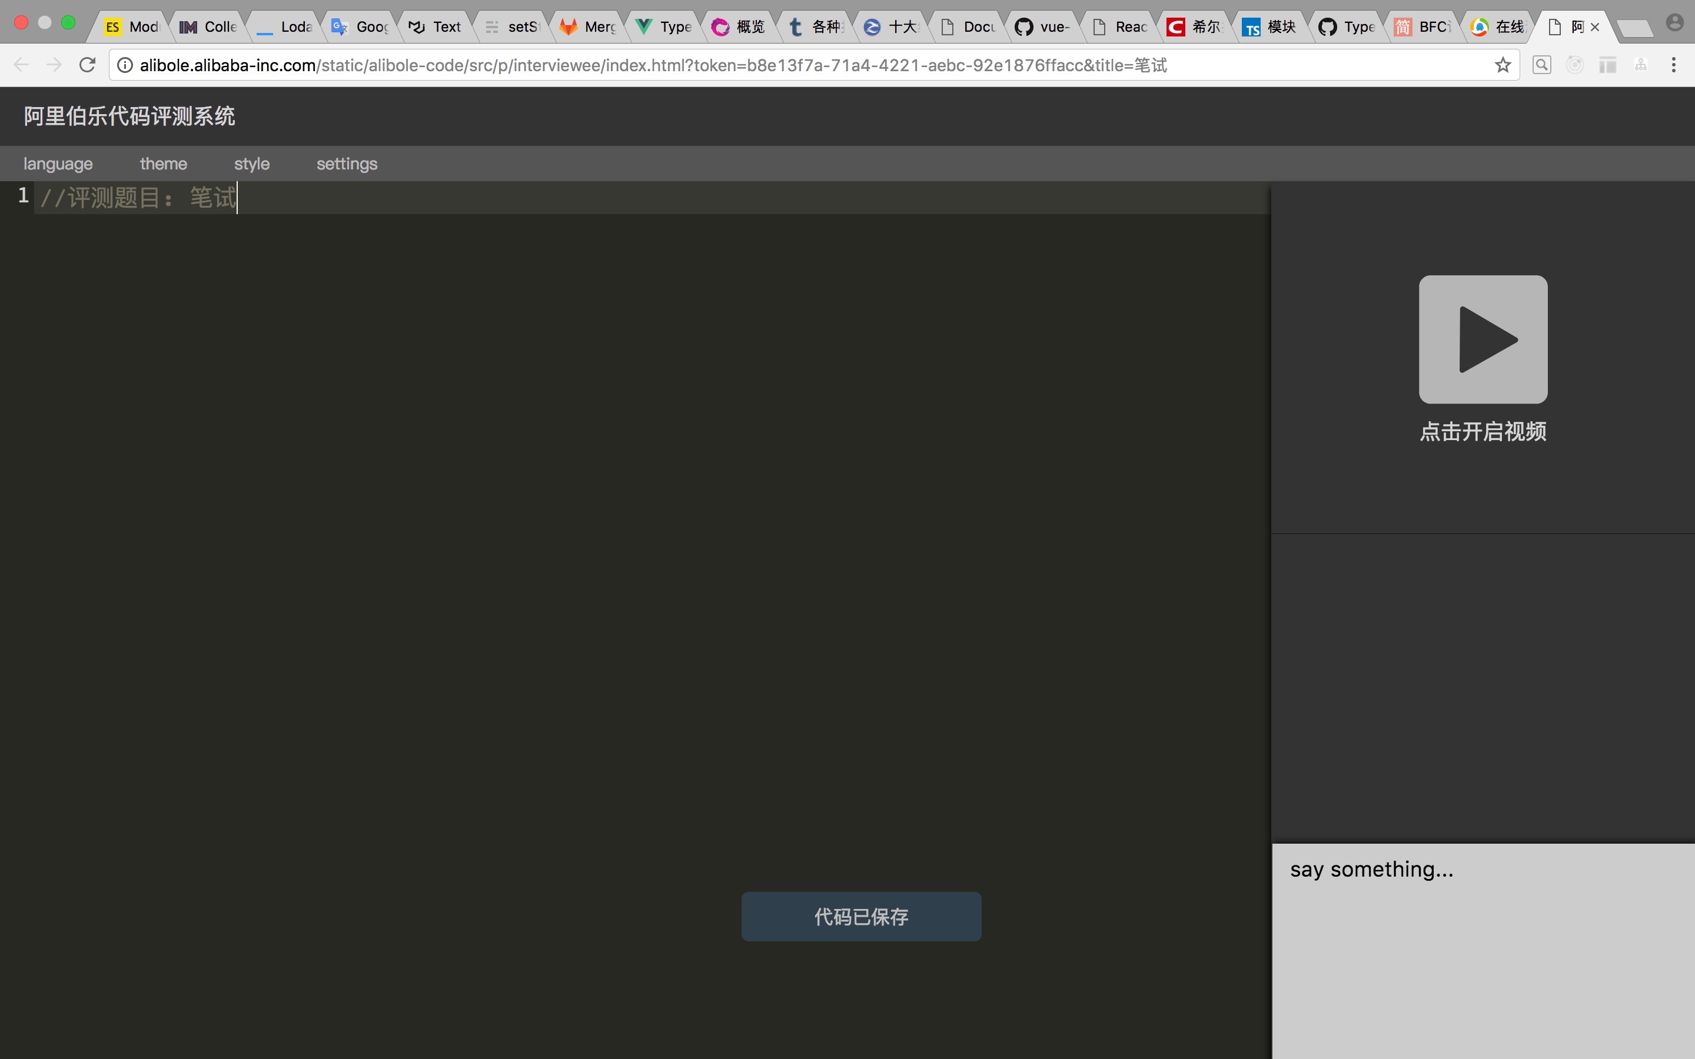Close the active 阿 tab
This screenshot has width=1695, height=1059.
1595,27
